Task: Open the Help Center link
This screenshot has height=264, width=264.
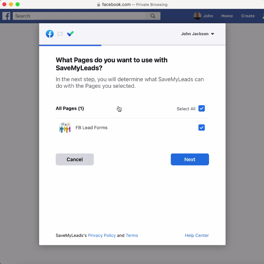Action: pos(197,235)
